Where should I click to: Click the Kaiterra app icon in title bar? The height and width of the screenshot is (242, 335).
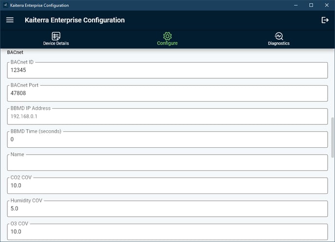pos(6,5)
